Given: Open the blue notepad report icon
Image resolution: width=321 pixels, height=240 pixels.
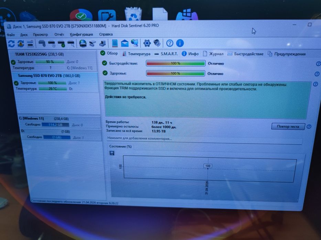Looking at the screenshot, I should click(115, 43).
